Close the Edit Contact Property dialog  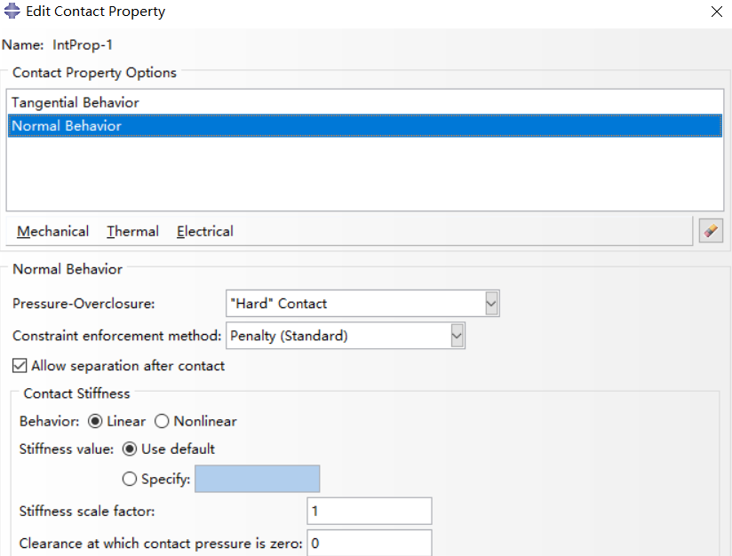pos(717,12)
